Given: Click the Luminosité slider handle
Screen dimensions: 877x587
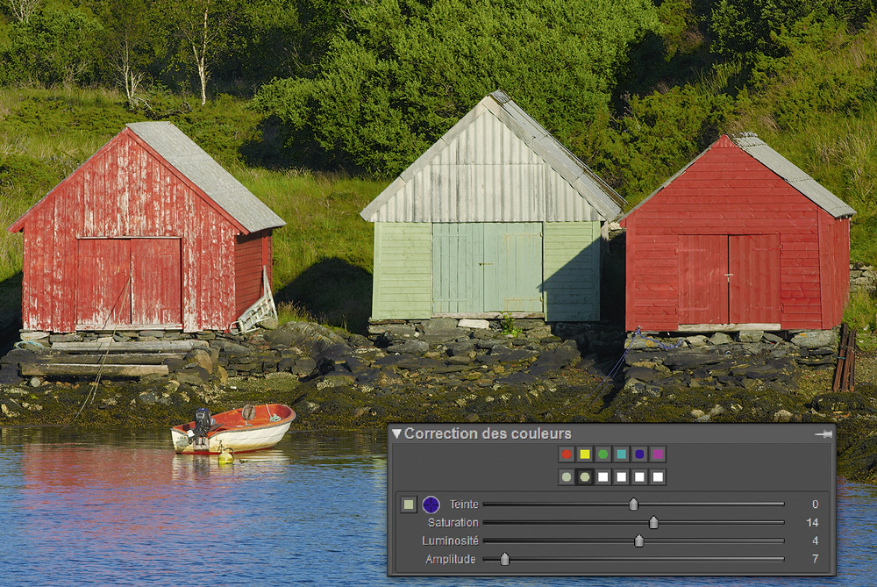Looking at the screenshot, I should (638, 541).
